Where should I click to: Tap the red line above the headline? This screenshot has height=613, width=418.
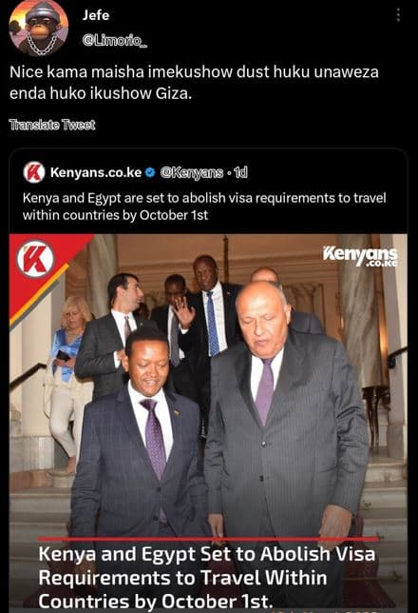(x=208, y=539)
